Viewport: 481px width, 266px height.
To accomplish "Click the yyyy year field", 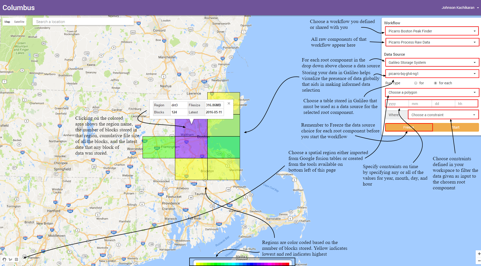I will tap(397, 104).
